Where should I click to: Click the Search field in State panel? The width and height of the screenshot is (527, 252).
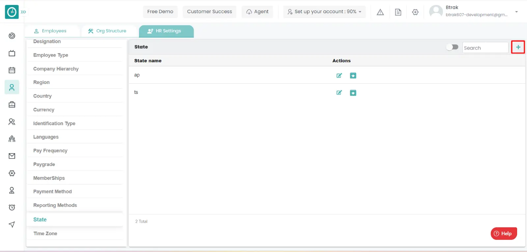[485, 48]
